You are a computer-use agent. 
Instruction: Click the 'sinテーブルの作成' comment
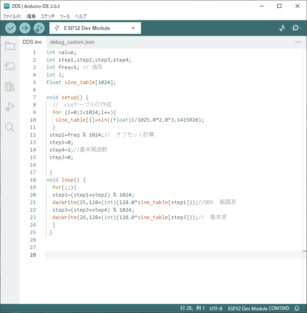tap(88, 105)
